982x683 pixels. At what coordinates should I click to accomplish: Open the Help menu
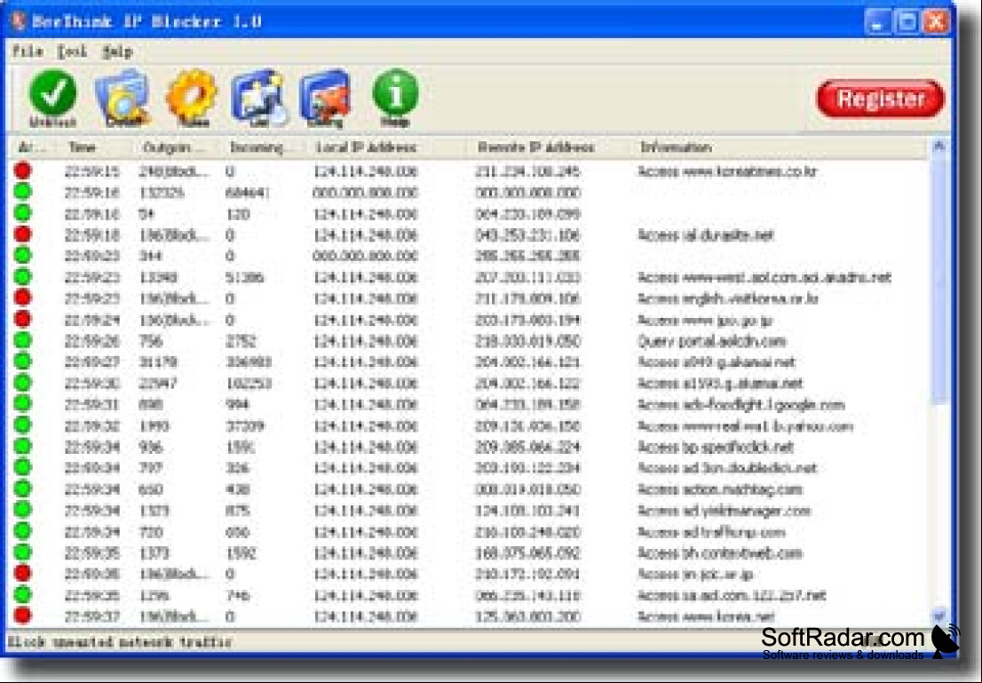[x=118, y=51]
